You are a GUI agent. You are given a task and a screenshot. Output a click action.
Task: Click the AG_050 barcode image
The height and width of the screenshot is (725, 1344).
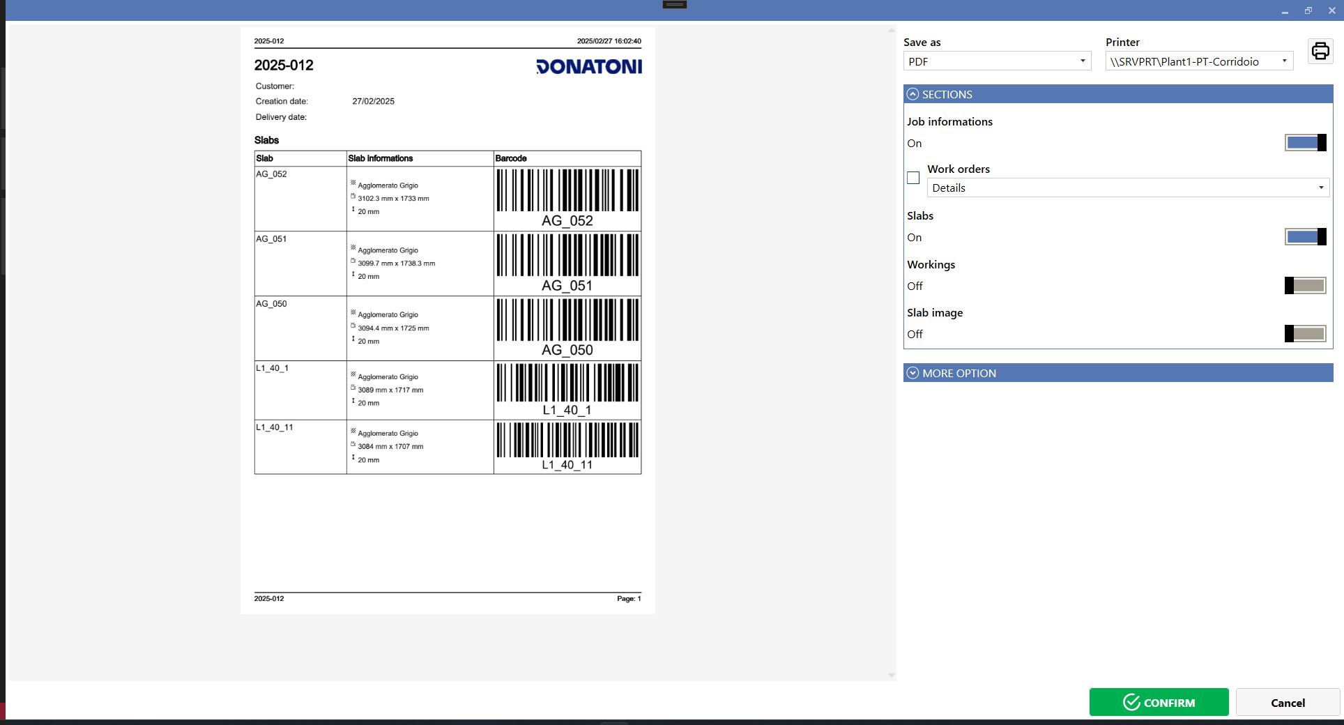tap(567, 328)
